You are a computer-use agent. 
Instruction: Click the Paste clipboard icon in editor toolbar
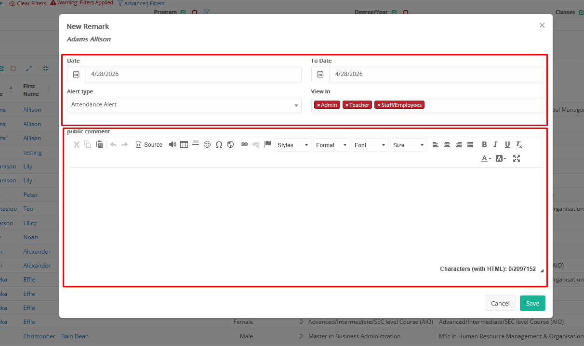tap(99, 144)
